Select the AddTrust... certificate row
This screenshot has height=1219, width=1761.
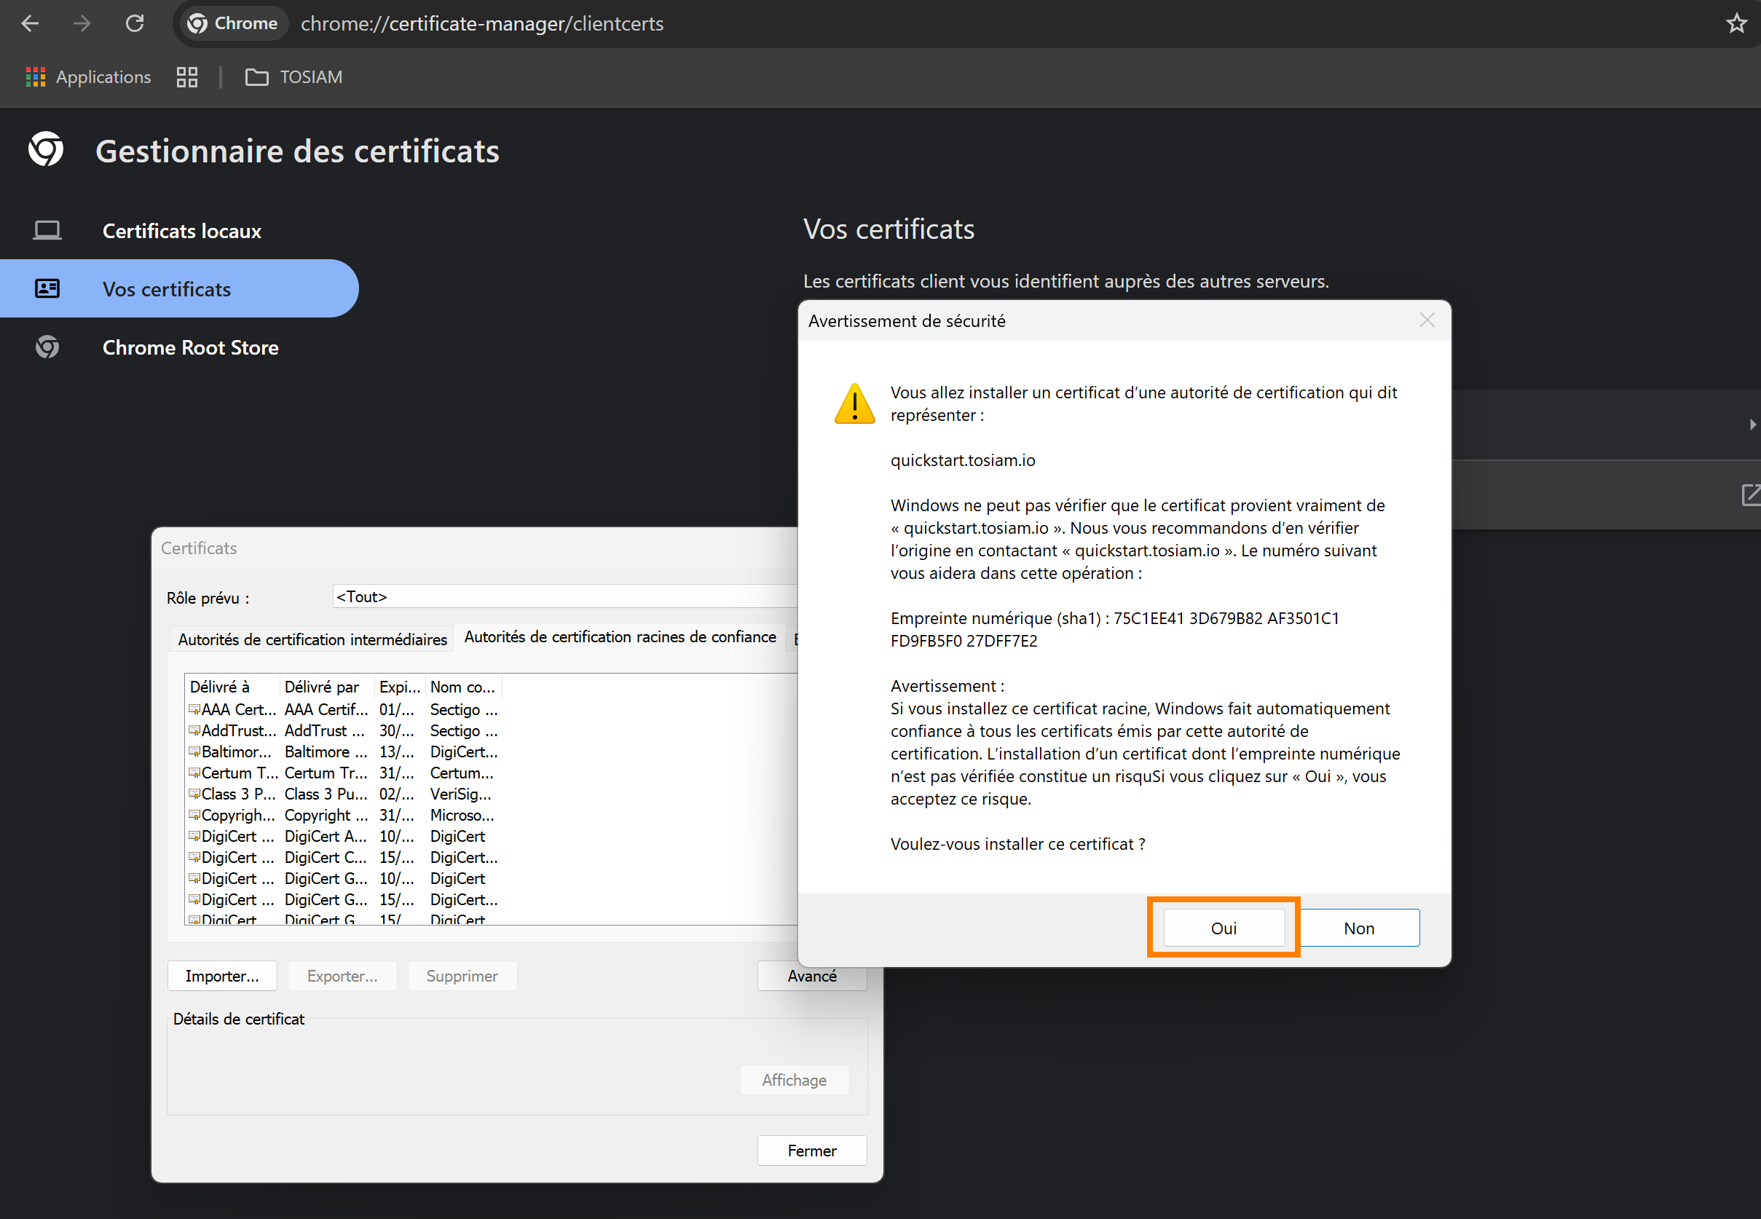click(344, 731)
